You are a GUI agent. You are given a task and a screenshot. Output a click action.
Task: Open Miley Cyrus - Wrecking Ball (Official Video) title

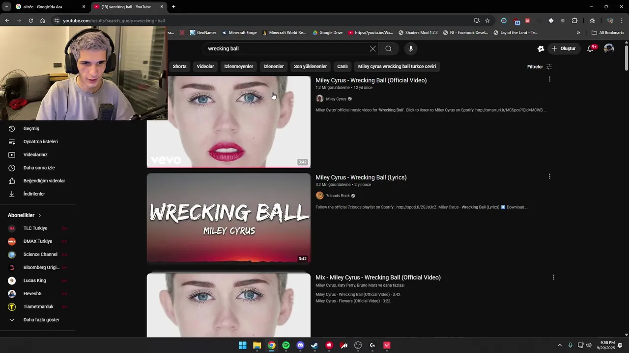(x=371, y=80)
